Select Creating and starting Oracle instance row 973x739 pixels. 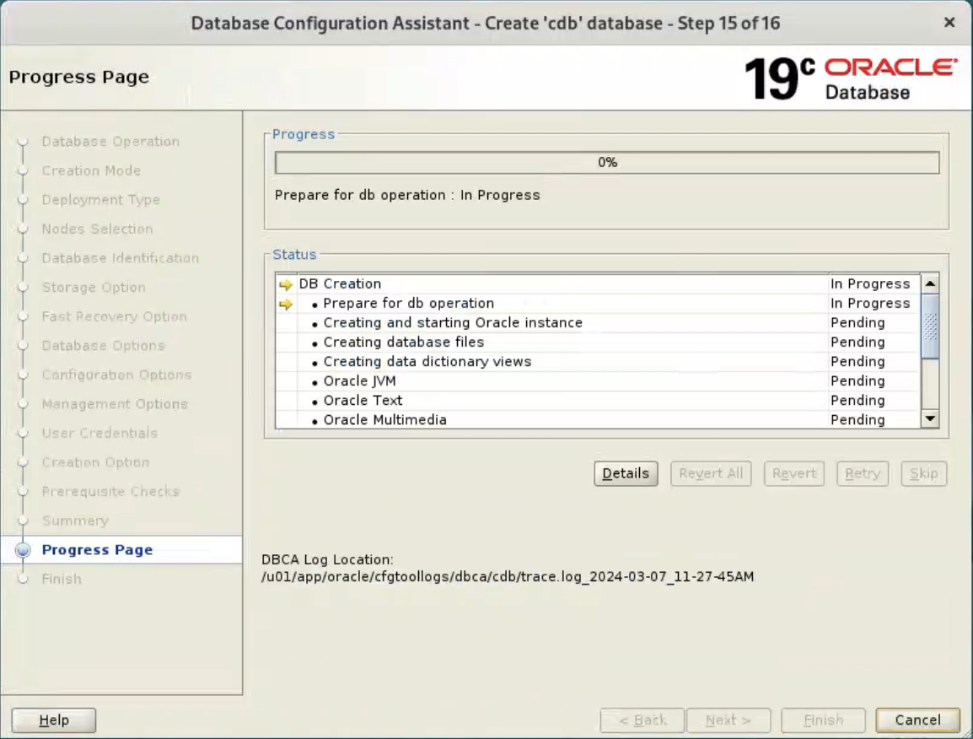point(598,323)
